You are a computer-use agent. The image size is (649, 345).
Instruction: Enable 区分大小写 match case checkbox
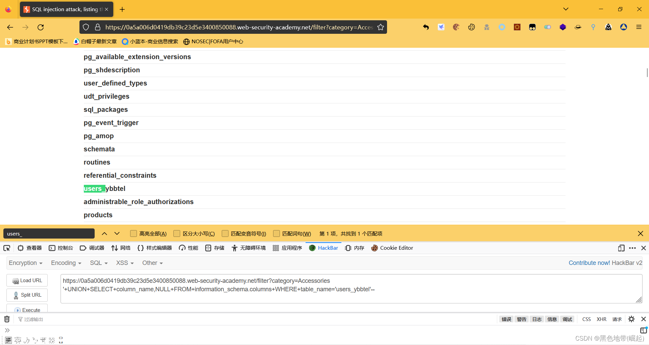click(x=177, y=233)
